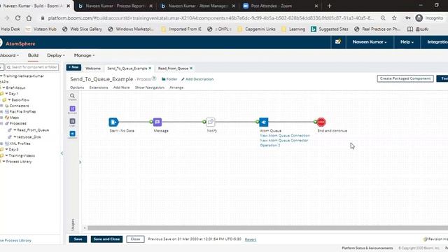The image size is (448, 252).
Task: Open Platform Status & Announcements link
Action: [367, 248]
